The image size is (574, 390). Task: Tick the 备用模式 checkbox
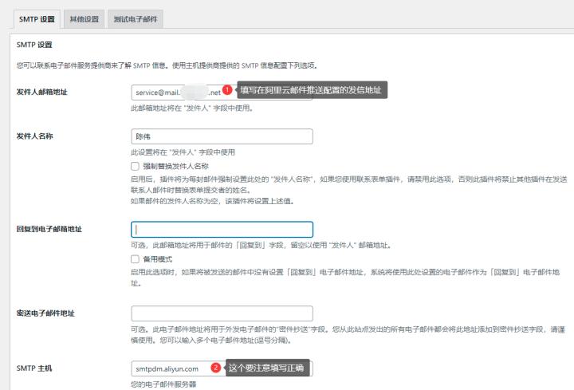point(135,259)
